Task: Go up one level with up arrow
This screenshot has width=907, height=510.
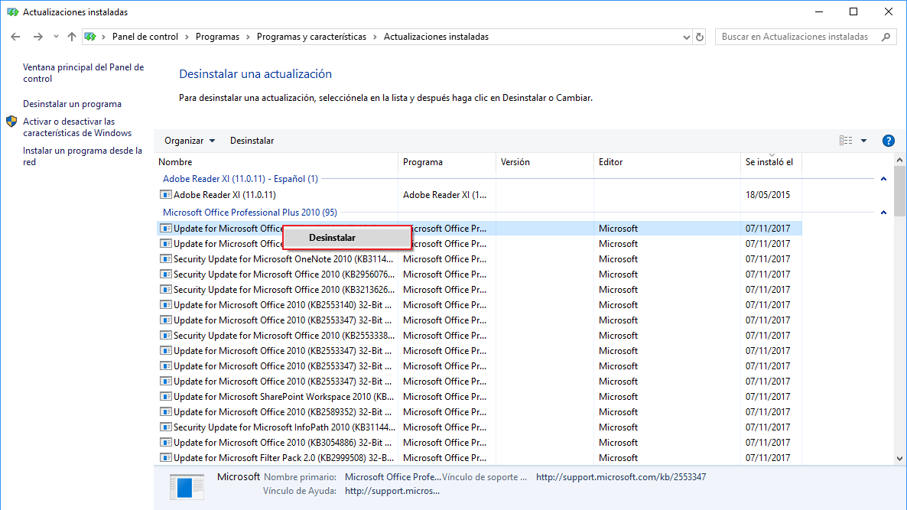Action: tap(72, 37)
